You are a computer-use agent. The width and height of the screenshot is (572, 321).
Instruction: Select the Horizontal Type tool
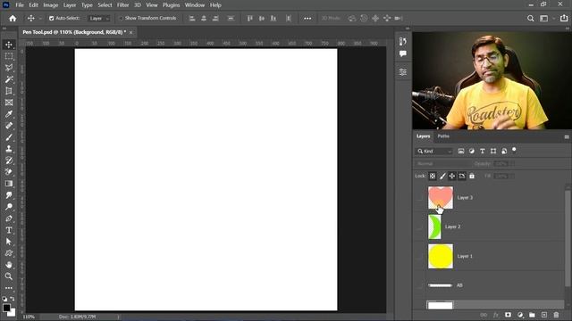point(9,230)
